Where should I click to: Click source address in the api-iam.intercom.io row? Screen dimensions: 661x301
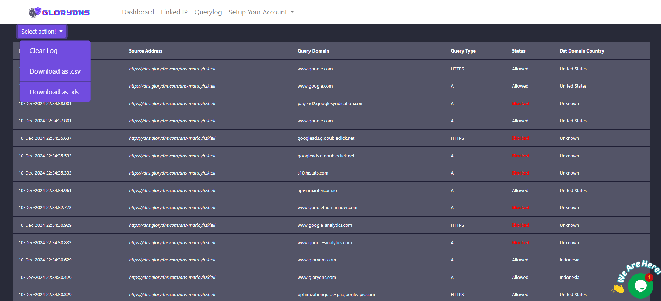click(172, 190)
